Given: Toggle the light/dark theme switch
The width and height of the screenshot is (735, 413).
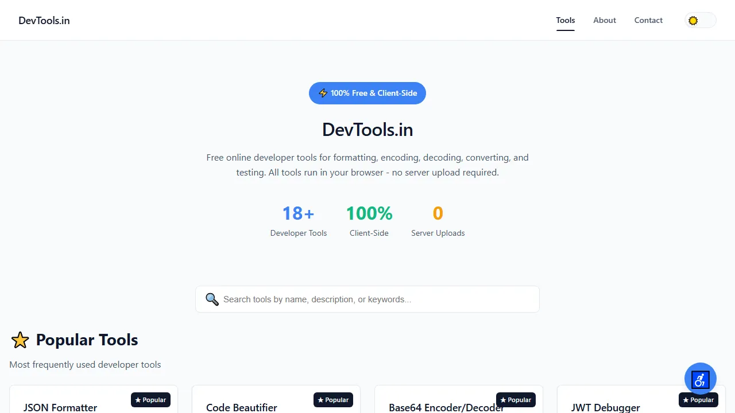Looking at the screenshot, I should click(x=700, y=20).
